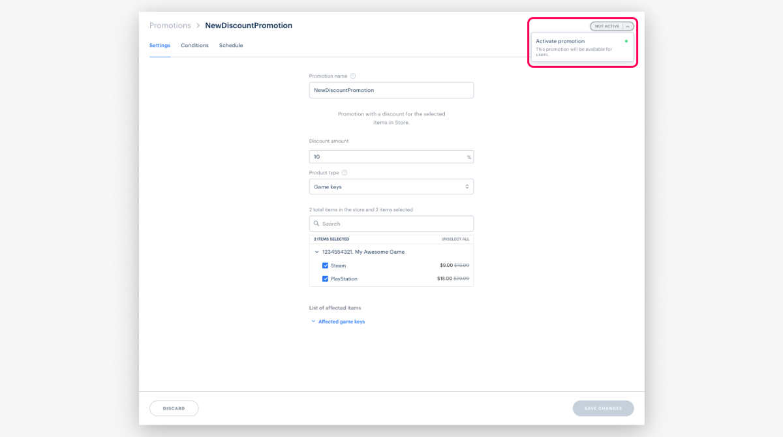
Task: Switch to the Conditions tab
Action: click(194, 46)
